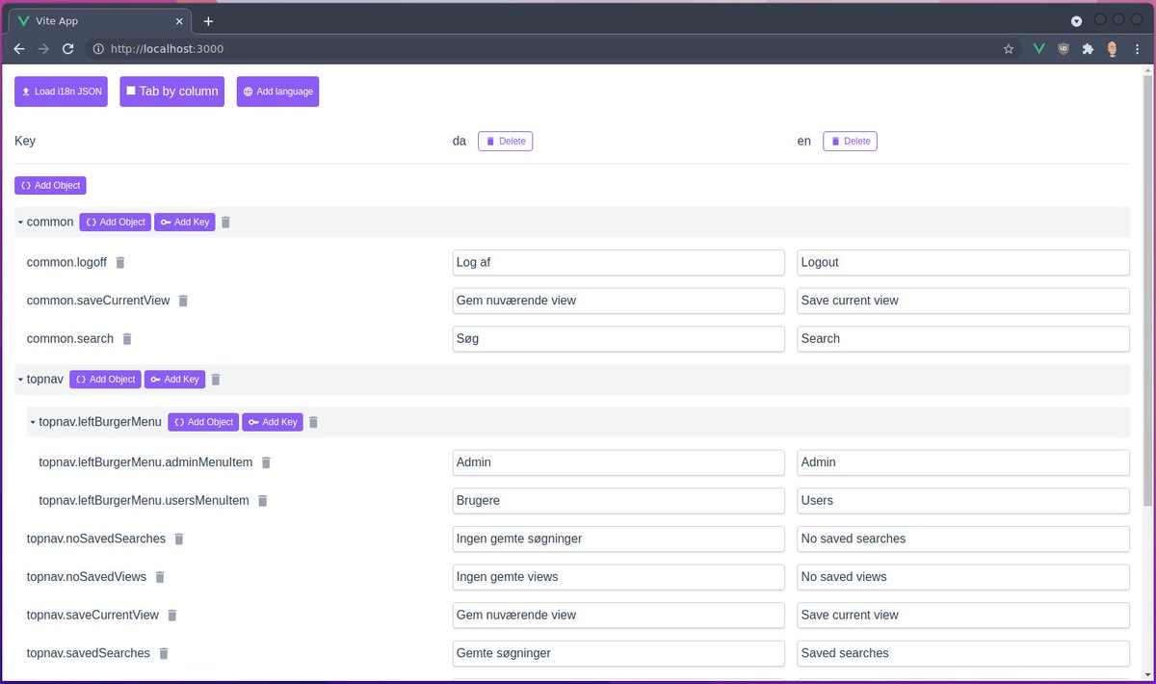The width and height of the screenshot is (1156, 684).
Task: Open the browser extensions puzzle icon
Action: click(1088, 48)
